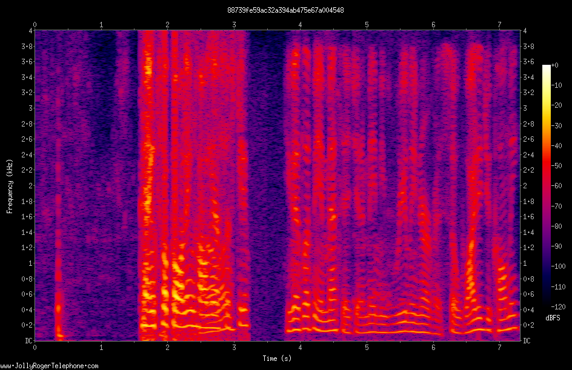Click the "1·8" tick on the right frequency axis

click(528, 201)
